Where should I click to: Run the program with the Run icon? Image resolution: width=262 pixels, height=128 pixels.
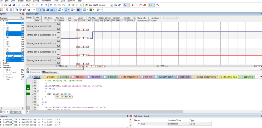[x=7, y=10]
